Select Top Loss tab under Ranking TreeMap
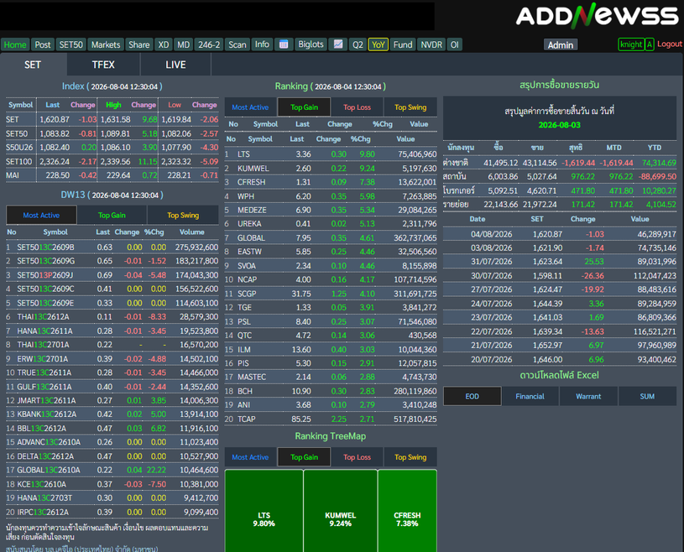Viewport: 684px width, 552px height. 357,457
